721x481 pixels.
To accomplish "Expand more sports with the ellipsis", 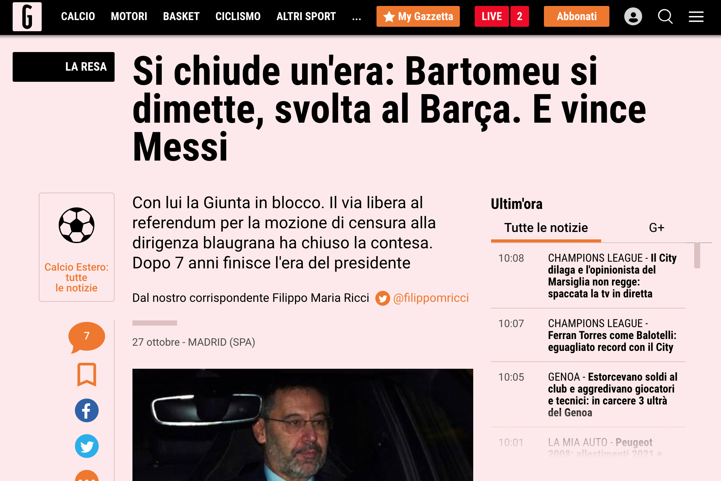I will point(356,17).
